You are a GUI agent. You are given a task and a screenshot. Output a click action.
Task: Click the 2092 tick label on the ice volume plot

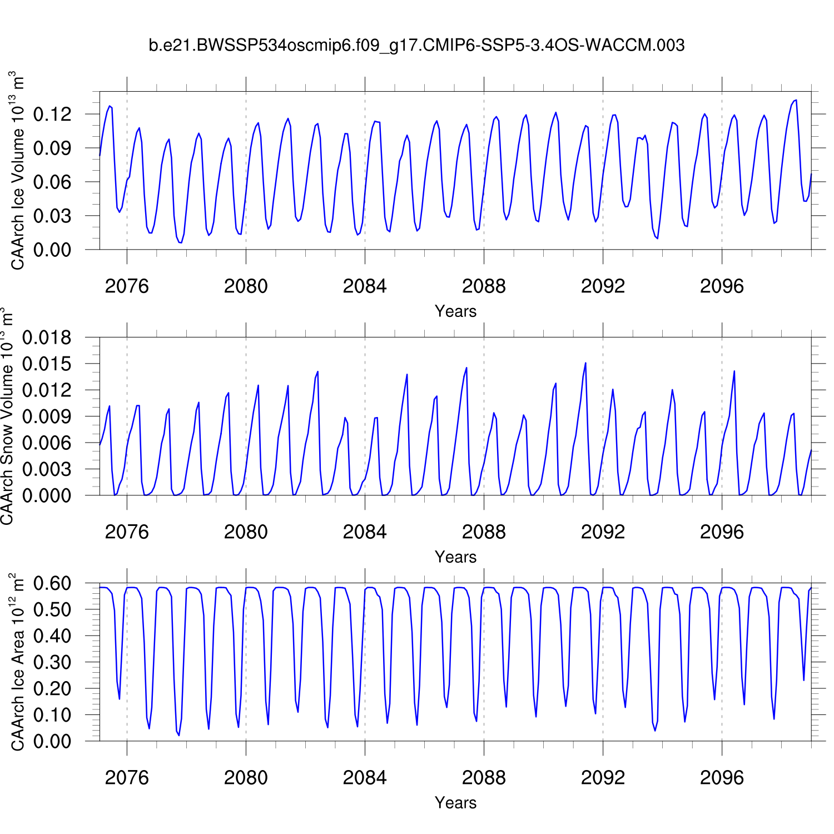[603, 286]
